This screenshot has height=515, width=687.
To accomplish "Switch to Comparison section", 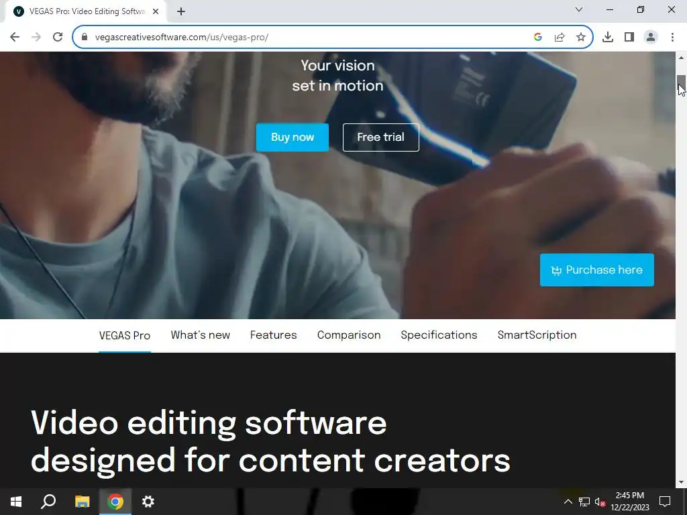I will click(x=349, y=335).
